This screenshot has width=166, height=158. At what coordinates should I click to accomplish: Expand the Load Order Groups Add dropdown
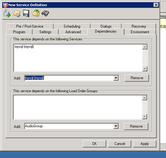coord(116,126)
